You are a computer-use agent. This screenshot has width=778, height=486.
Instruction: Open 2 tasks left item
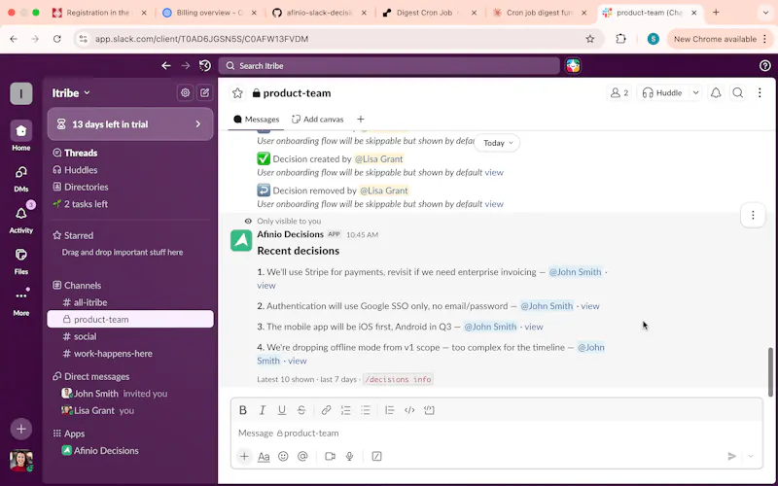pos(80,204)
